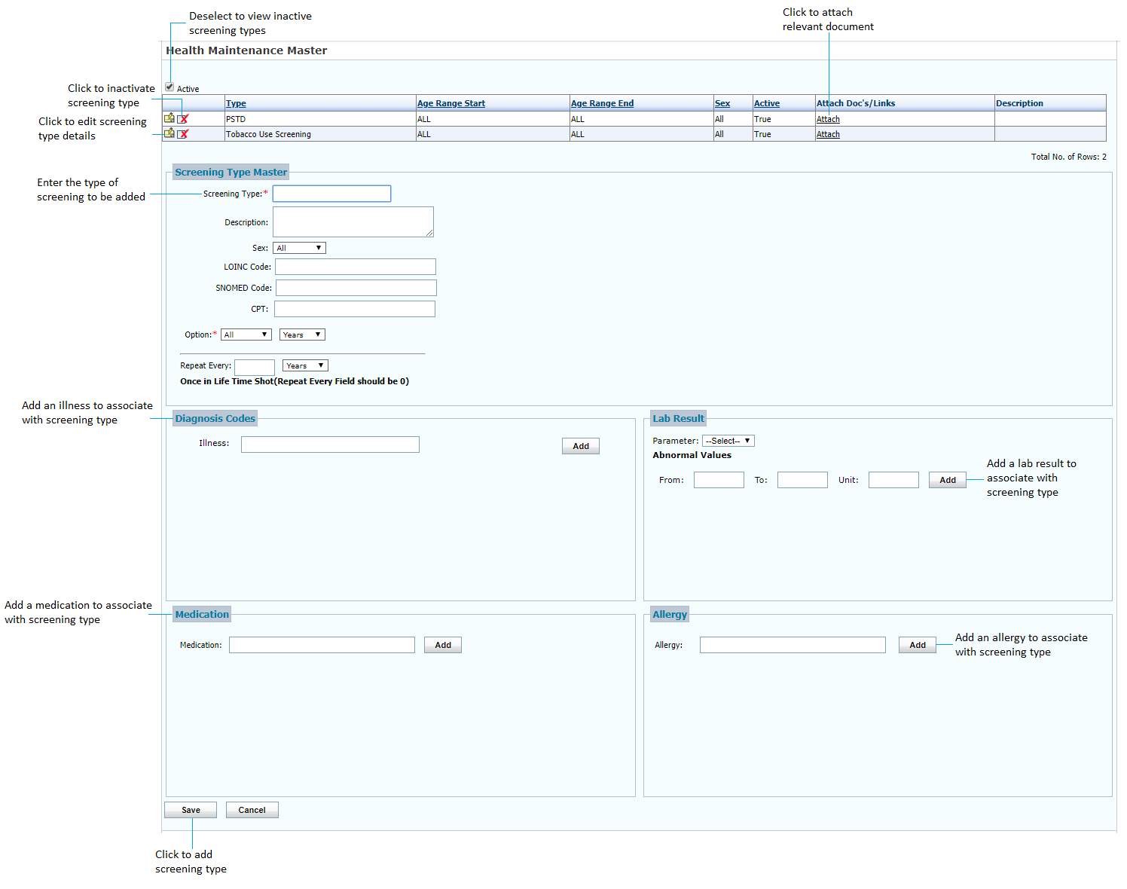The height and width of the screenshot is (889, 1127).
Task: Open the Sex dropdown
Action: pos(299,248)
